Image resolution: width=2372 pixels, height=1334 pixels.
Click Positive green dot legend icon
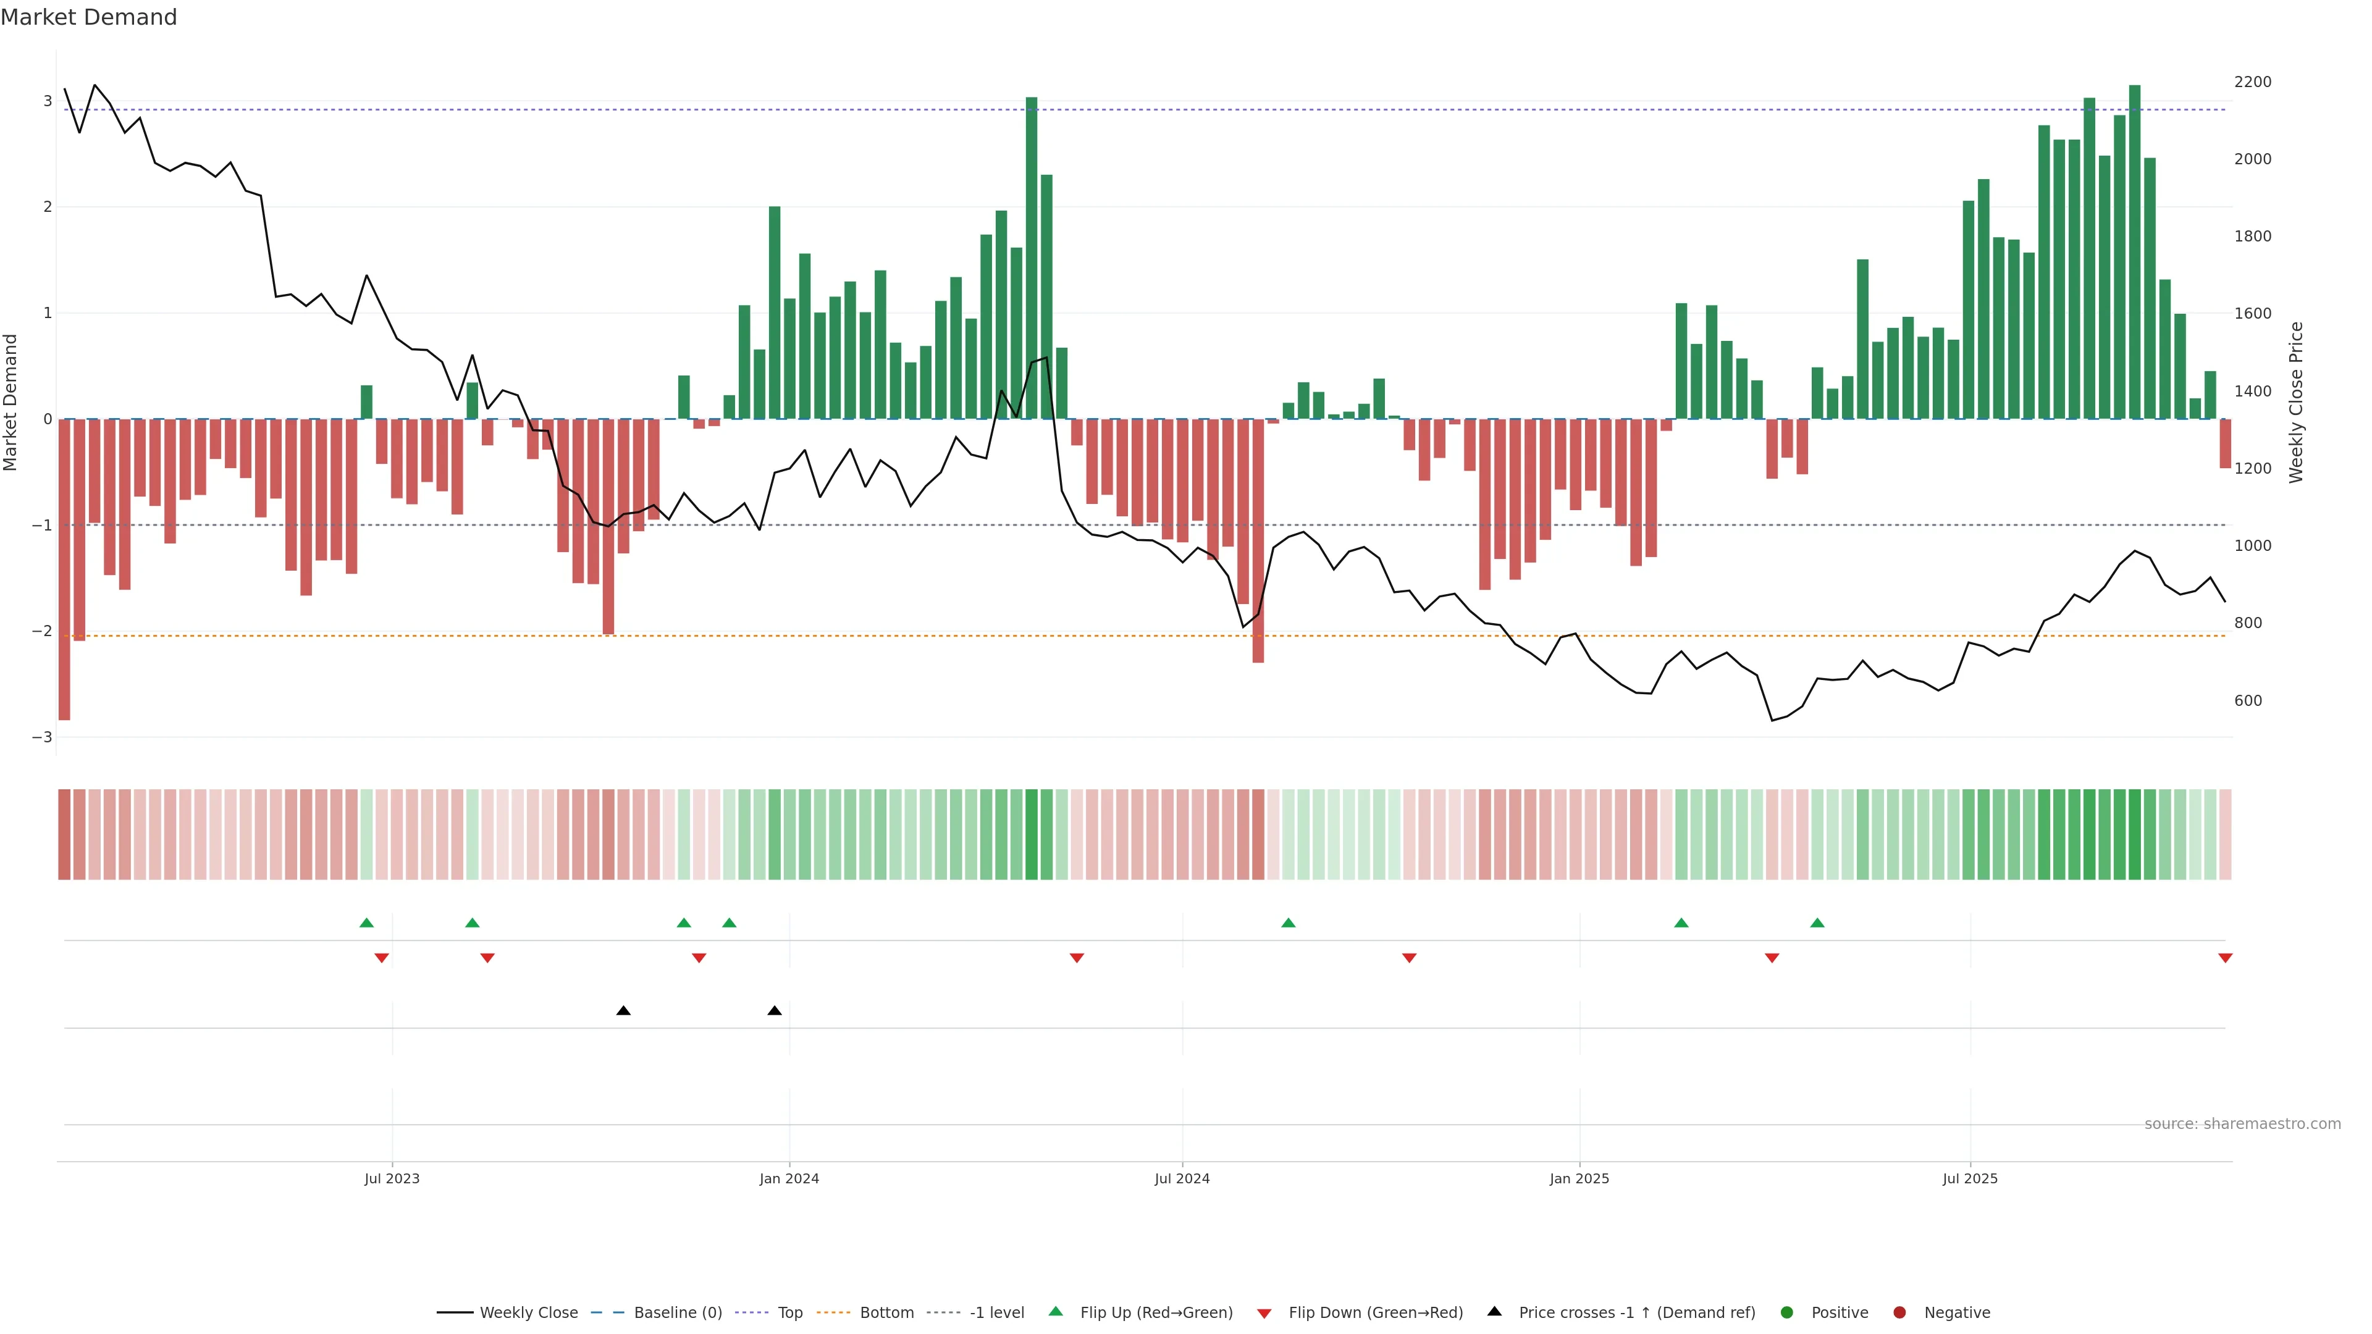pos(1787,1313)
